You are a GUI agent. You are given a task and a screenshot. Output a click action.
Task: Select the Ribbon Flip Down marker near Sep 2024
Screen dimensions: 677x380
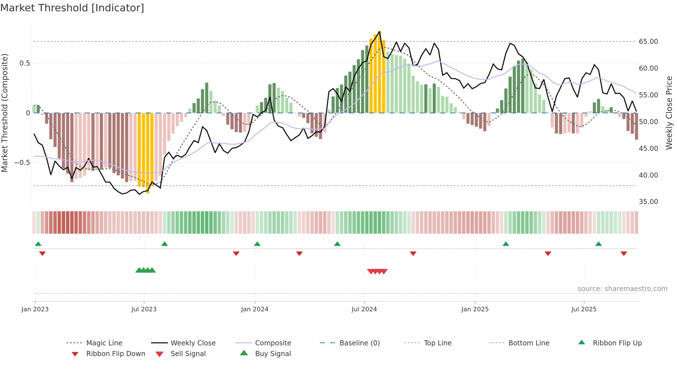pos(413,254)
